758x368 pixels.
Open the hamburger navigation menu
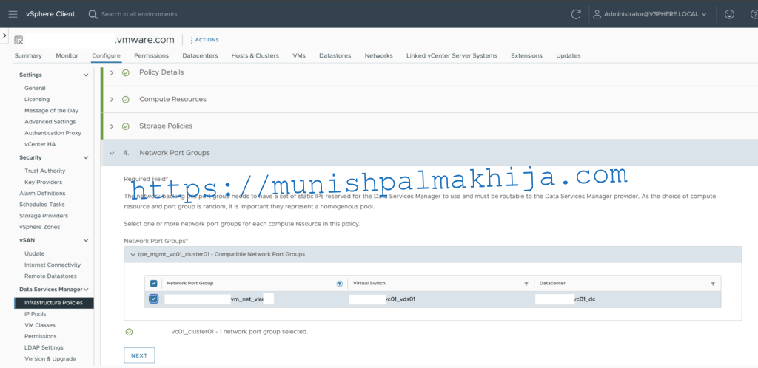(x=13, y=14)
